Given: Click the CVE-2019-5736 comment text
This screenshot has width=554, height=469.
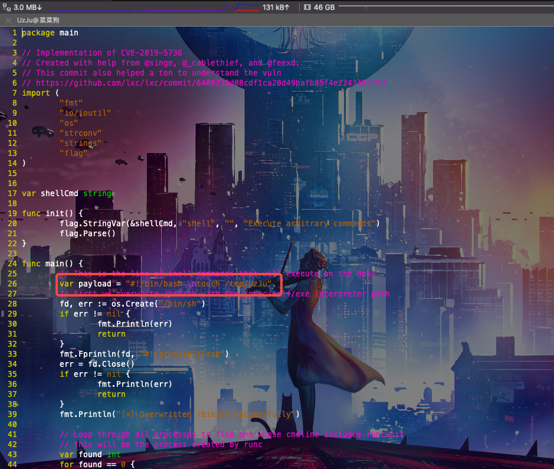Looking at the screenshot, I should click(x=102, y=53).
